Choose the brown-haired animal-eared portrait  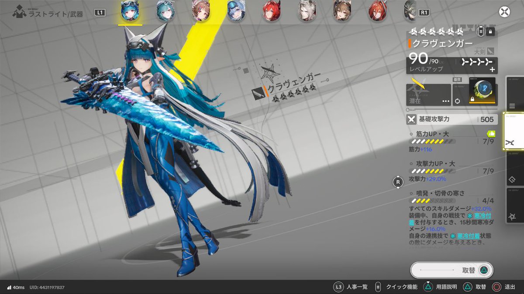coord(341,12)
